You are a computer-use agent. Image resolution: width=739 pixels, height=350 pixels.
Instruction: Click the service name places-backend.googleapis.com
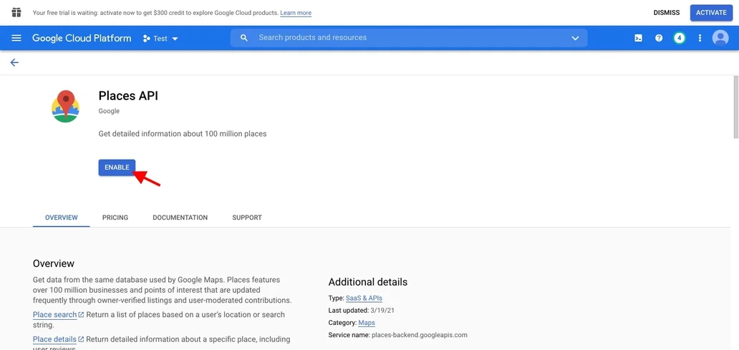pyautogui.click(x=419, y=335)
